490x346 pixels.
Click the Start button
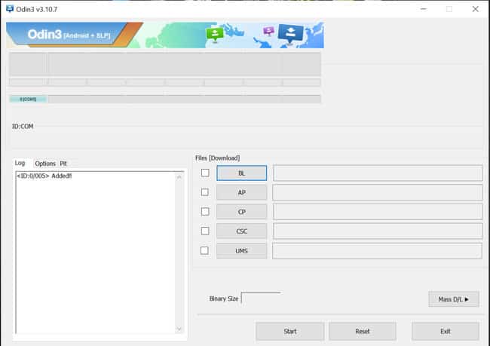pyautogui.click(x=290, y=331)
